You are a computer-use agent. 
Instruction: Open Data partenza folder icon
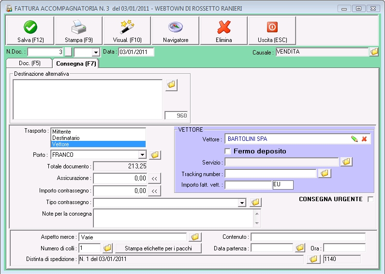tap(300, 248)
